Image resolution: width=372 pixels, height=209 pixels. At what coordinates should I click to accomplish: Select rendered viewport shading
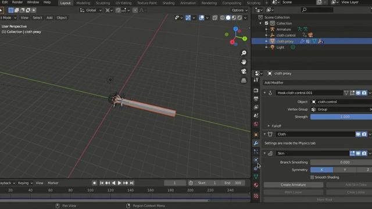tap(239, 18)
